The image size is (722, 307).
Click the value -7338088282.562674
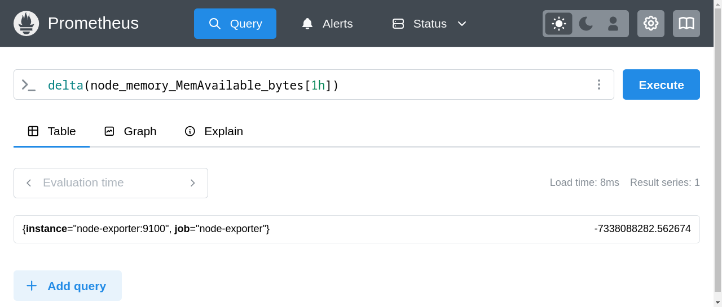pyautogui.click(x=642, y=229)
